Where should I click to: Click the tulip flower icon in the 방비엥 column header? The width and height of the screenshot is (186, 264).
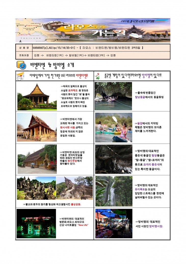tap(98, 76)
